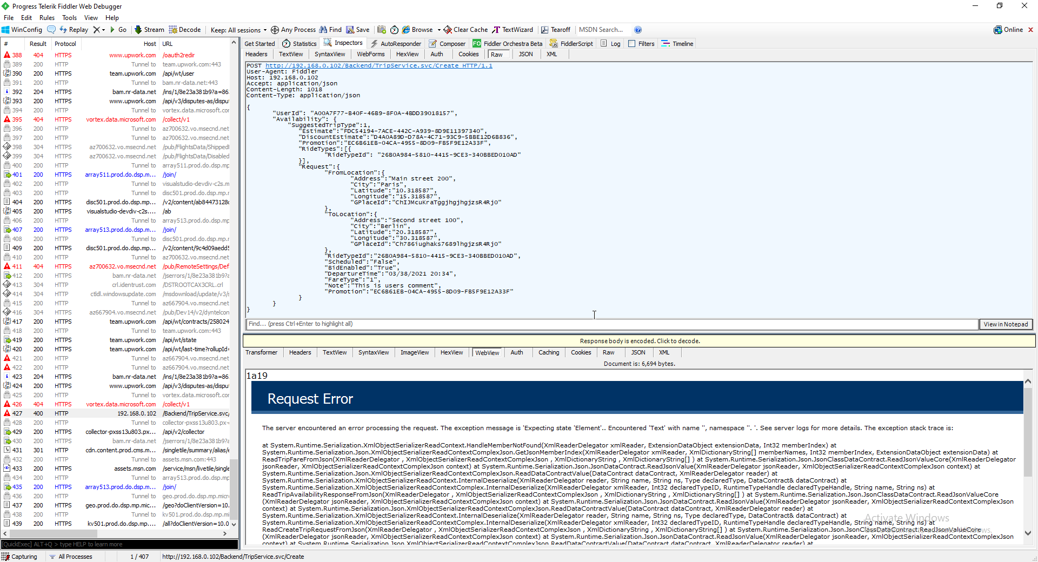Sort sessions by the Result column
Screen dimensions: 1038x562
pos(38,44)
